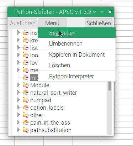The width and height of the screenshot is (133, 146).
Task: Select the highlighted mic tree entry
Action: tap(34, 78)
